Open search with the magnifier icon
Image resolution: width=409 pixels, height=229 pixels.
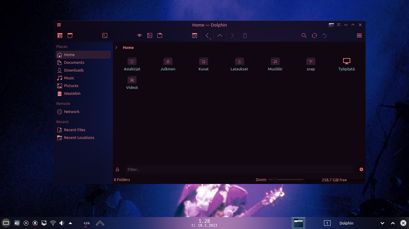(x=304, y=35)
